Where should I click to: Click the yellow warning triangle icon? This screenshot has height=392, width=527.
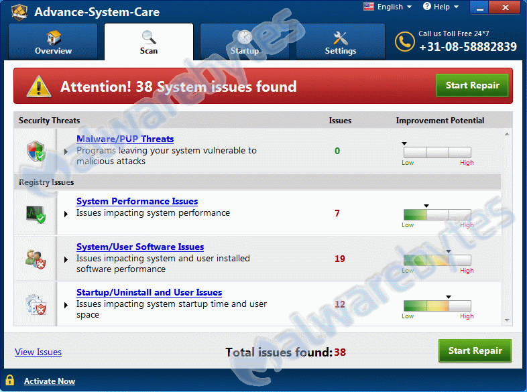coord(39,86)
